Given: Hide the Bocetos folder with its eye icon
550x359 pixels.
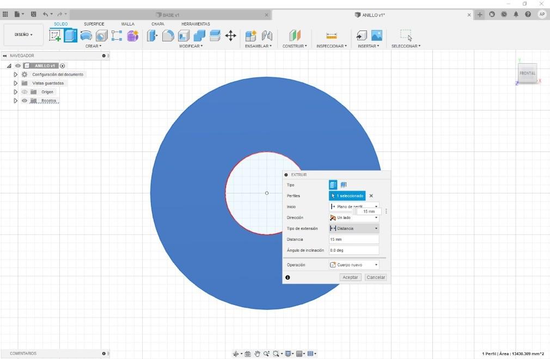Looking at the screenshot, I should (25, 101).
